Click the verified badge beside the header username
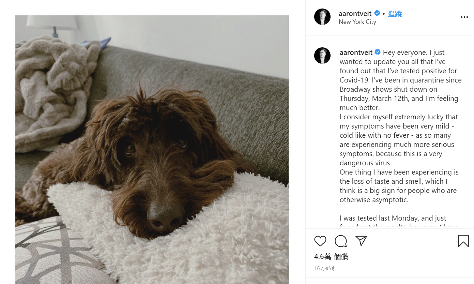474x284 pixels. click(x=377, y=13)
